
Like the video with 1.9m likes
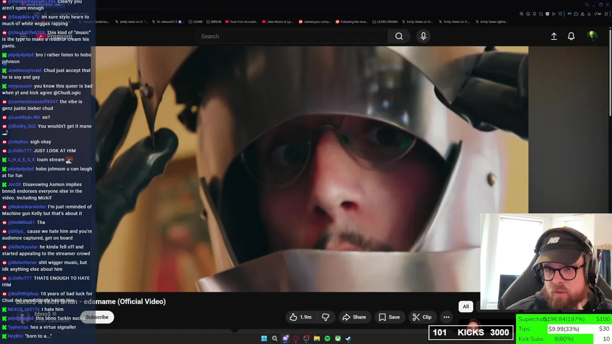click(x=300, y=317)
